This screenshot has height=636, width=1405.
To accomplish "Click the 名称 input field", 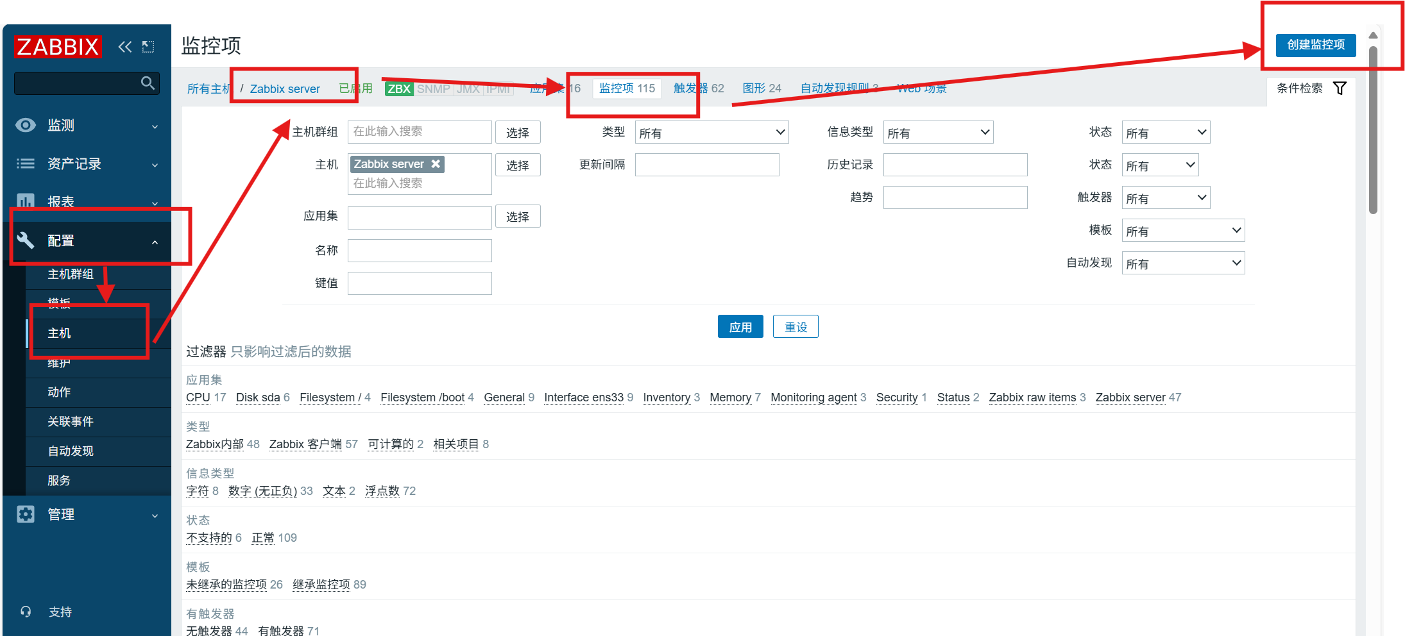I will (420, 251).
